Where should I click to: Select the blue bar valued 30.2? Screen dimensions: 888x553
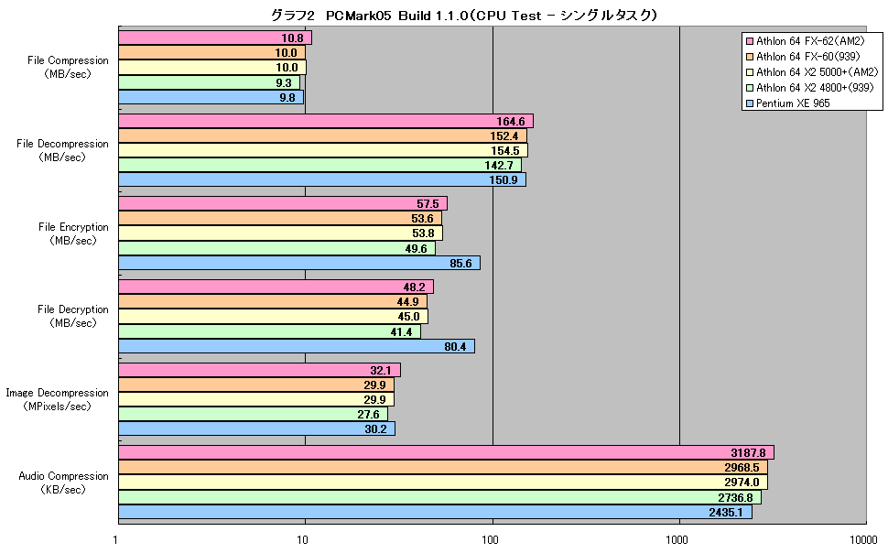[257, 428]
